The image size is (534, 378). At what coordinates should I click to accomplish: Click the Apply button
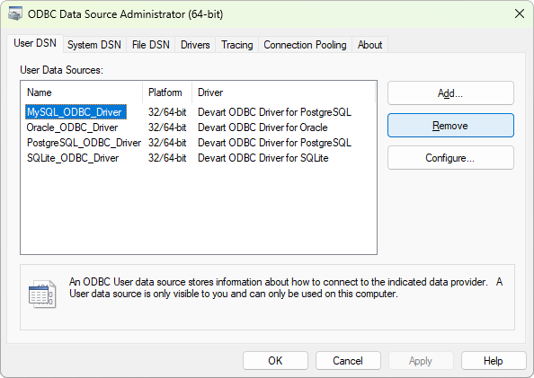pyautogui.click(x=421, y=361)
